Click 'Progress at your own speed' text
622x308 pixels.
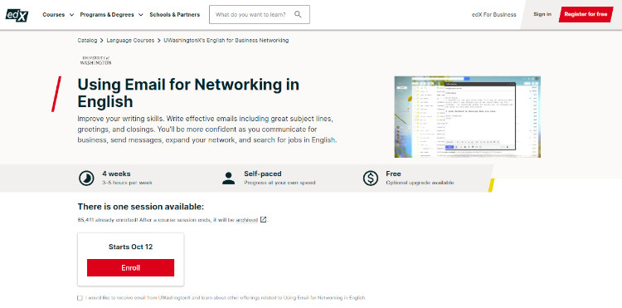point(279,183)
